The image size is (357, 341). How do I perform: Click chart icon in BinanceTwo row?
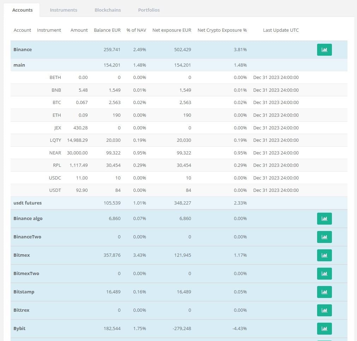point(324,237)
